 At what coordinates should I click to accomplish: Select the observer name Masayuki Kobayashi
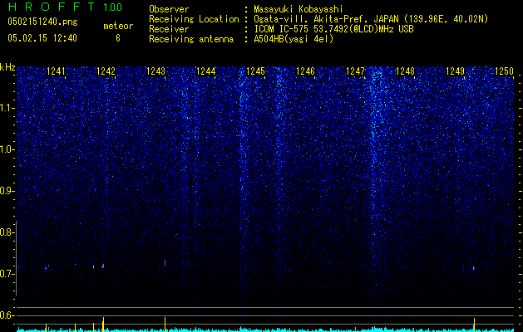click(299, 9)
